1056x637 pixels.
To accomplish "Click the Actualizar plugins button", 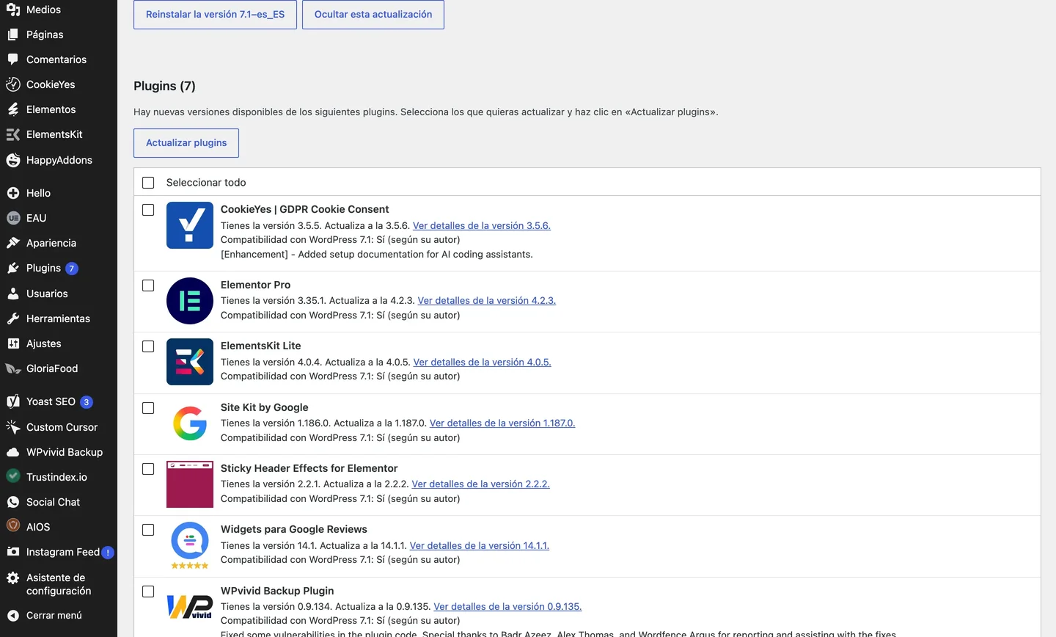I will 186,143.
